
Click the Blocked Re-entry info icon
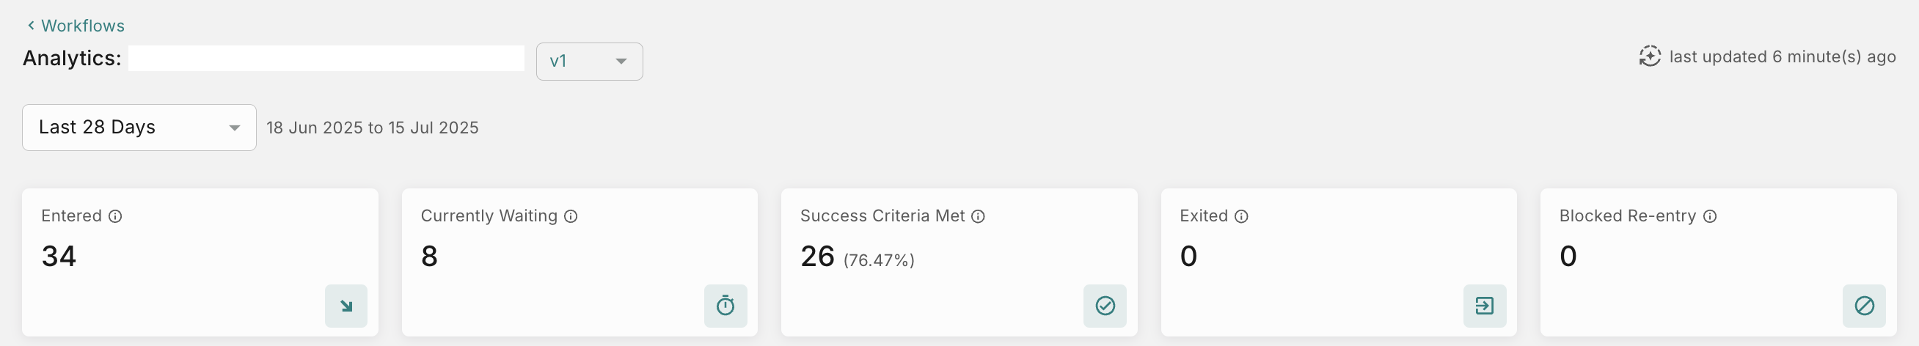[x=1711, y=216]
